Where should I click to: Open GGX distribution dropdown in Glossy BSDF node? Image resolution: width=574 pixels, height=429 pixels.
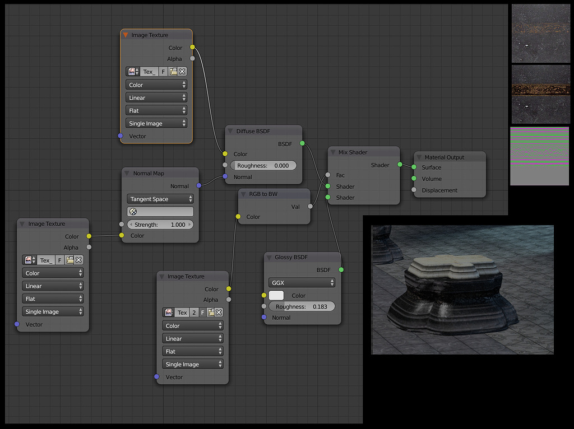(x=302, y=283)
